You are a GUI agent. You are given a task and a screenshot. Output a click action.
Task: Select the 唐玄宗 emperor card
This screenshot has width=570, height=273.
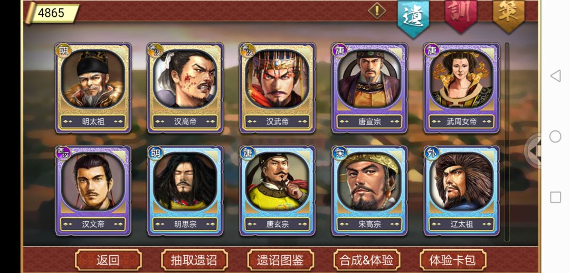(x=278, y=191)
